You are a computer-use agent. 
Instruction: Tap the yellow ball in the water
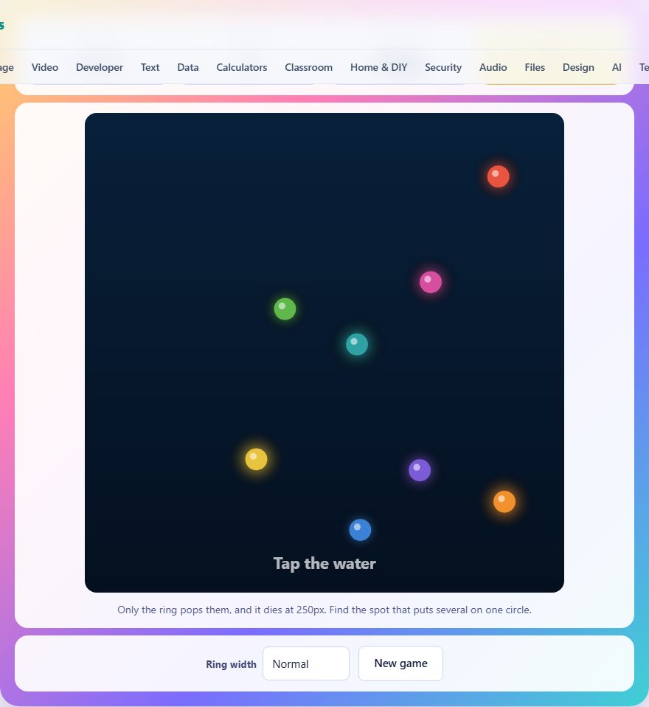(x=256, y=459)
